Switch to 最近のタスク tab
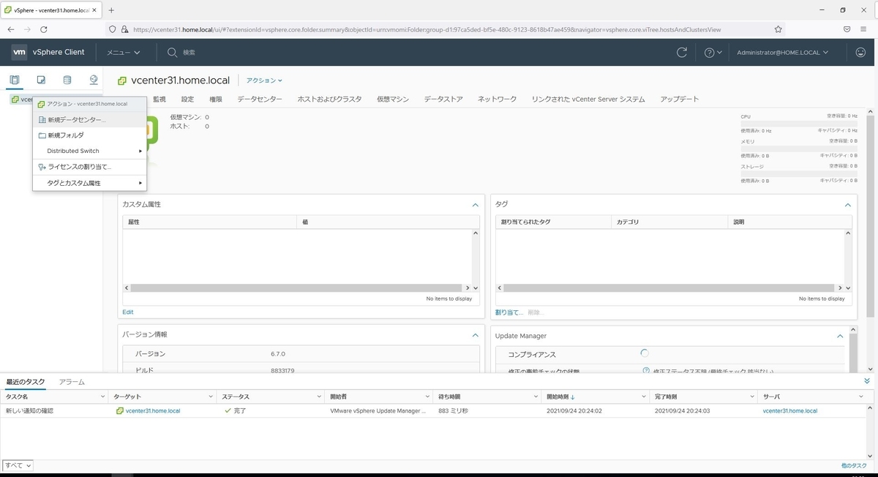The height and width of the screenshot is (477, 878). pyautogui.click(x=26, y=382)
